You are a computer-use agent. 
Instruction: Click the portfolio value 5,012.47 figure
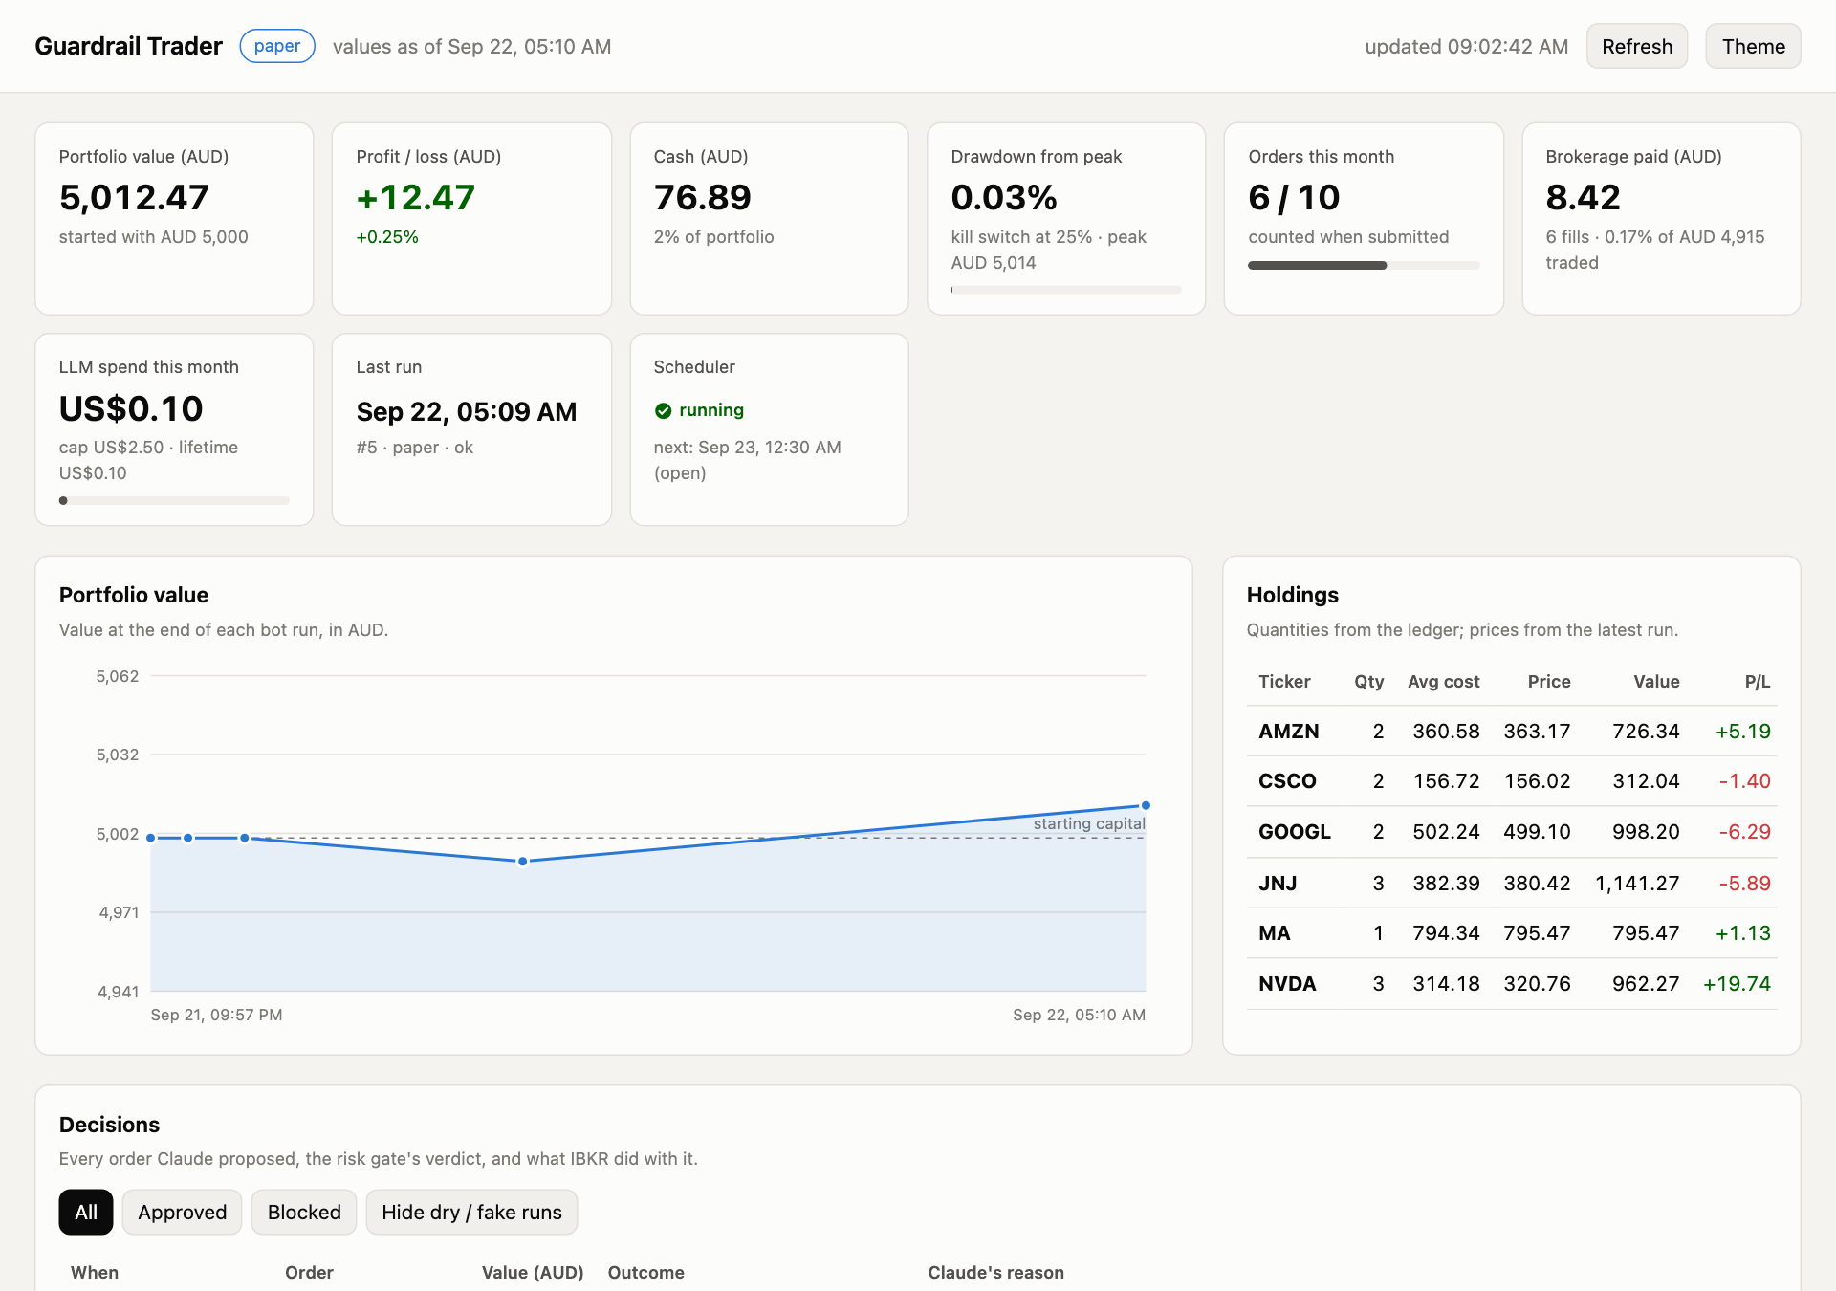(x=134, y=198)
